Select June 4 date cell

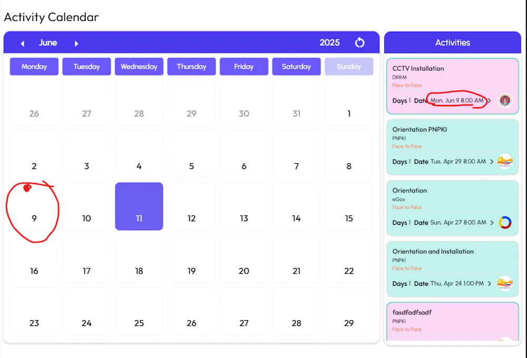click(x=139, y=154)
